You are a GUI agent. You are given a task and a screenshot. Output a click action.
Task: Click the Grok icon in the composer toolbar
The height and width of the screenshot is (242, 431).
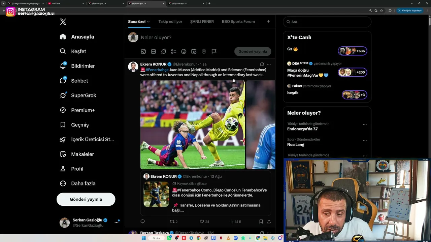(x=164, y=51)
